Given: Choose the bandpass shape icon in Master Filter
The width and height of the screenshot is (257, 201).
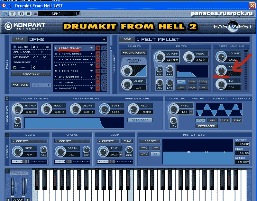Looking at the screenshot, I should (x=144, y=154).
